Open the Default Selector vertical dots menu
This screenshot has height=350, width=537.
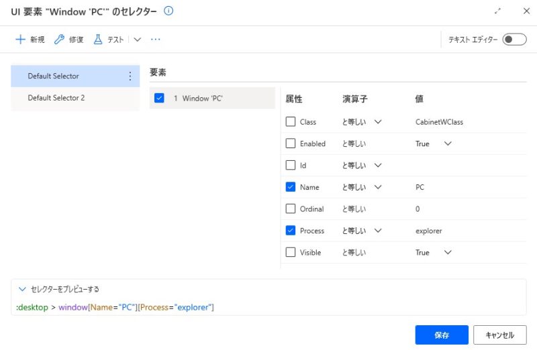[130, 76]
